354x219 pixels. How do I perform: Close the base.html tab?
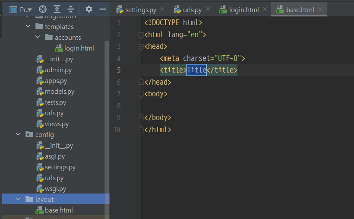click(x=320, y=10)
